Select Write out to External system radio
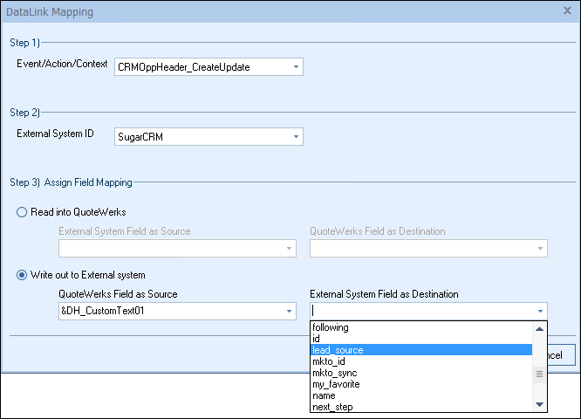 point(23,275)
